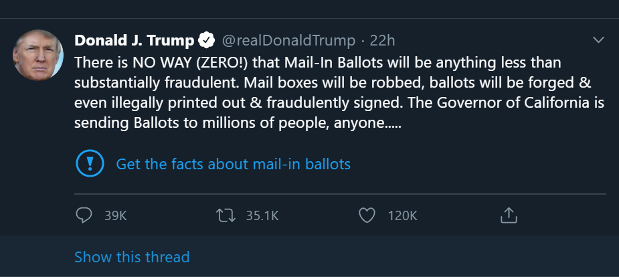Viewport: 619px width, 277px height.
Task: Like the tweet with heart icon
Action: 366,215
